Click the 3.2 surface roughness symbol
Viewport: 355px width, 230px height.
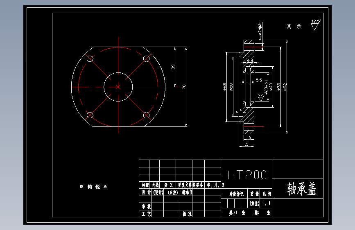coord(261,97)
